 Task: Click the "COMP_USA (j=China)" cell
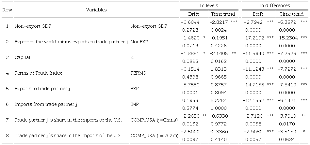[154, 120]
